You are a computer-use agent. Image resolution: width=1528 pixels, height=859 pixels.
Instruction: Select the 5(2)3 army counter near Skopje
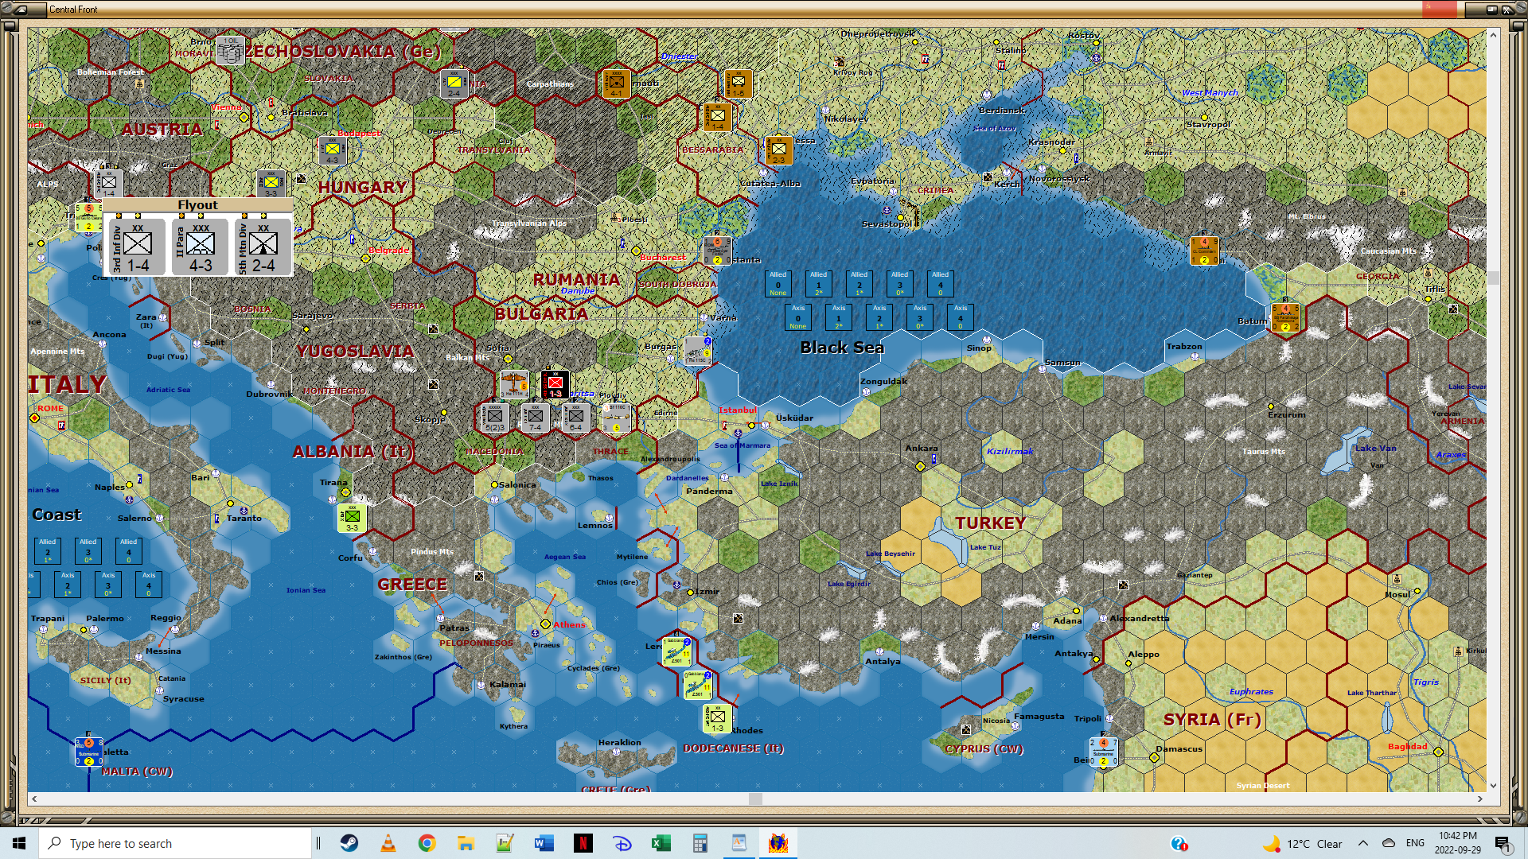494,418
